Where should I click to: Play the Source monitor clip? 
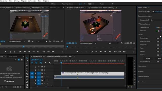pyautogui.click(x=29, y=52)
